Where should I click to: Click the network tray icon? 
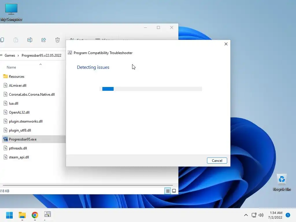[254, 215]
